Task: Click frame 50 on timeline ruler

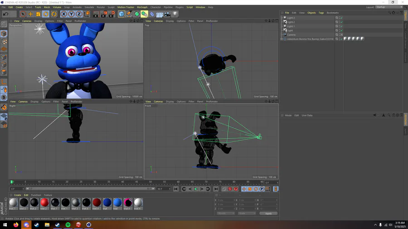Action: click(151, 182)
